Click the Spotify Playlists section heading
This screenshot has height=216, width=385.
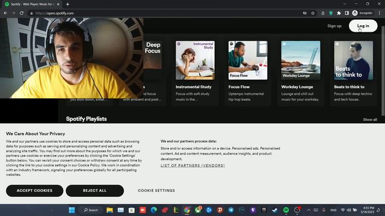pyautogui.click(x=86, y=119)
